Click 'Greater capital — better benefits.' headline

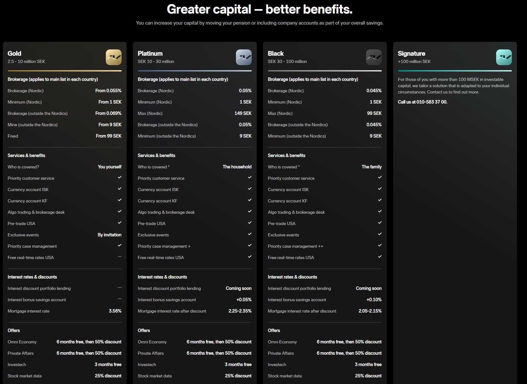pyautogui.click(x=260, y=9)
